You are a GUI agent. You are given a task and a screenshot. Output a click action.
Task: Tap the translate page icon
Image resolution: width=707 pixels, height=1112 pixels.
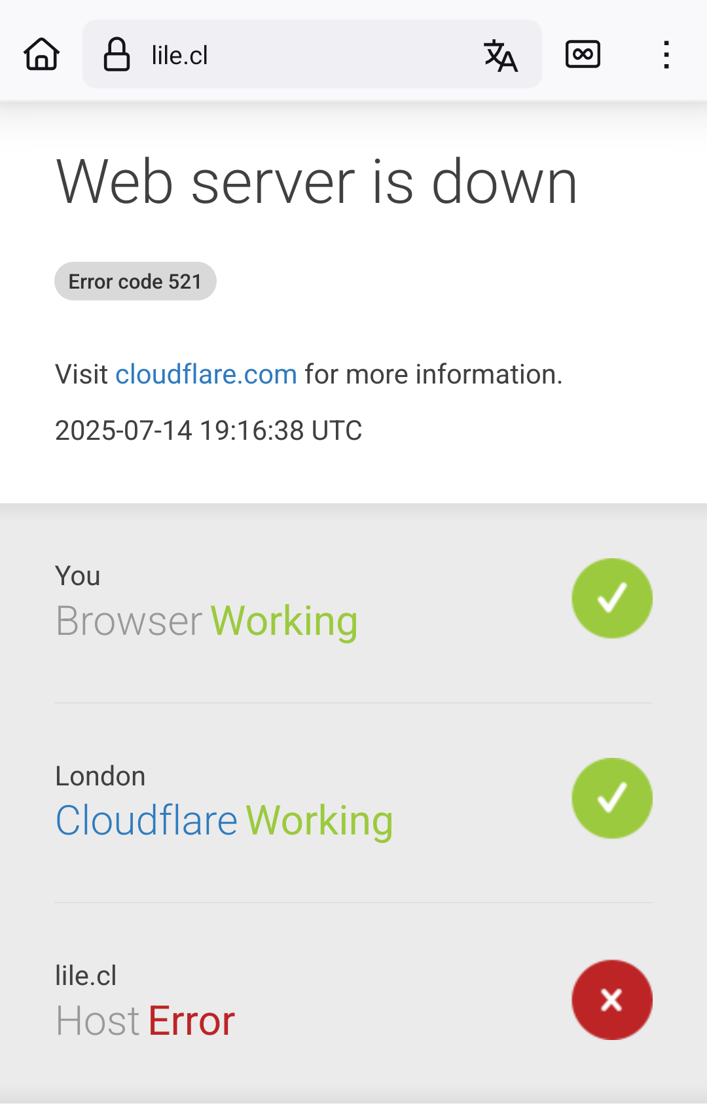501,55
